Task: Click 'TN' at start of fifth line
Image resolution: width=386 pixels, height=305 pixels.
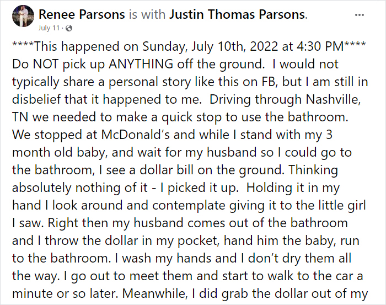Action: point(20,117)
